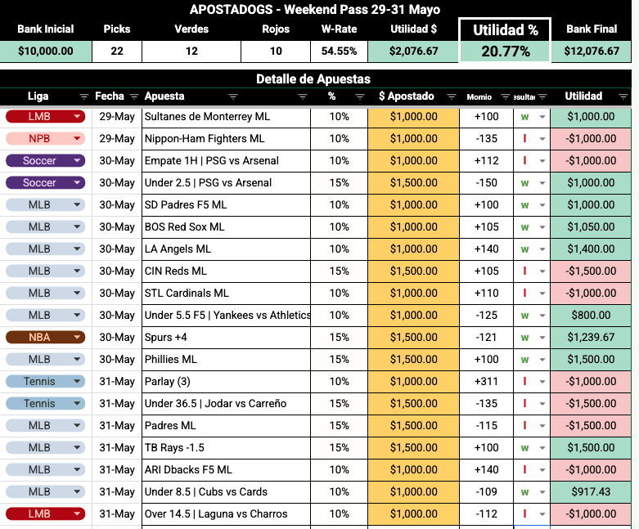Select the $800.00 utilidad cell
639x529 pixels.
[x=591, y=316]
